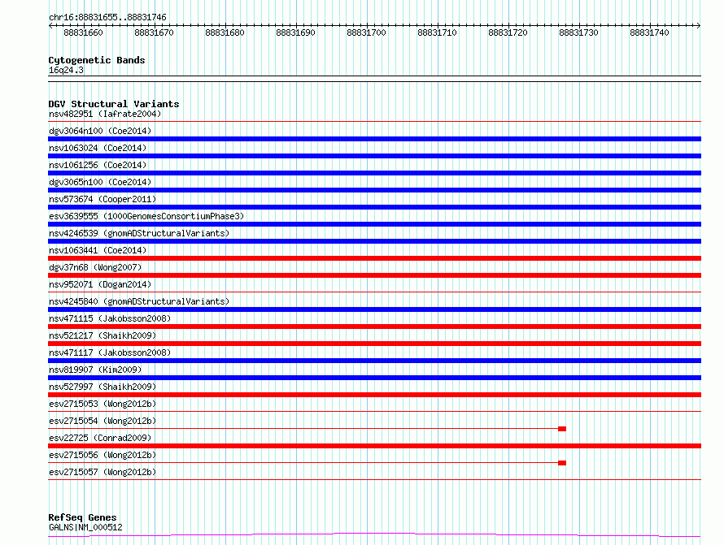The width and height of the screenshot is (724, 545).
Task: Click variant esv22725 (Conrad2009)
Action: point(100,438)
